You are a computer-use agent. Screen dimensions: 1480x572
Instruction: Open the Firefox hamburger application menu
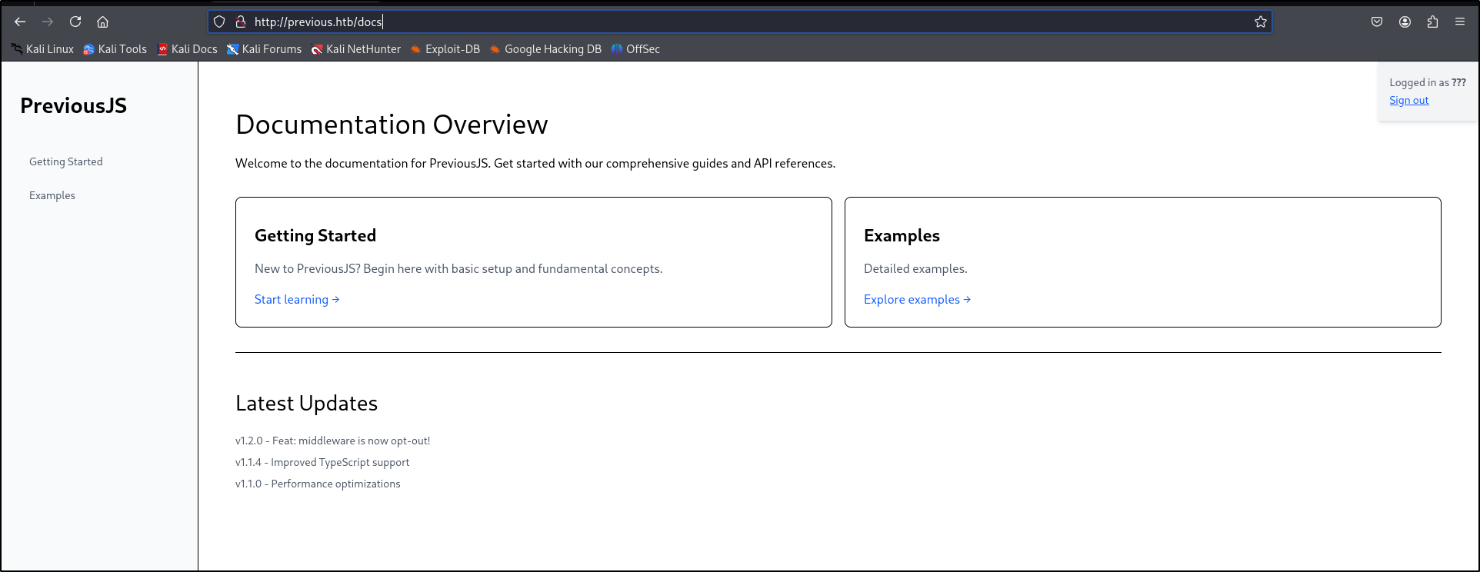(1460, 22)
